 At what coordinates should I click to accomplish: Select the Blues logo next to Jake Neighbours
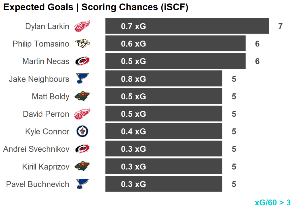pos(82,78)
